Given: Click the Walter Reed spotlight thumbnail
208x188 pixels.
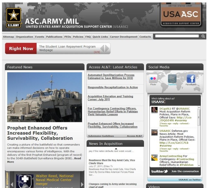Looking at the screenshot, I should click(25, 181).
